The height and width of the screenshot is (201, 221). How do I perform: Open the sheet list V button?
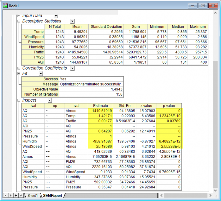pos(21,195)
